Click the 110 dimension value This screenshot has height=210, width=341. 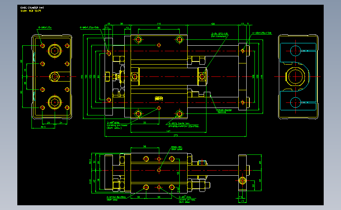pos(159,24)
